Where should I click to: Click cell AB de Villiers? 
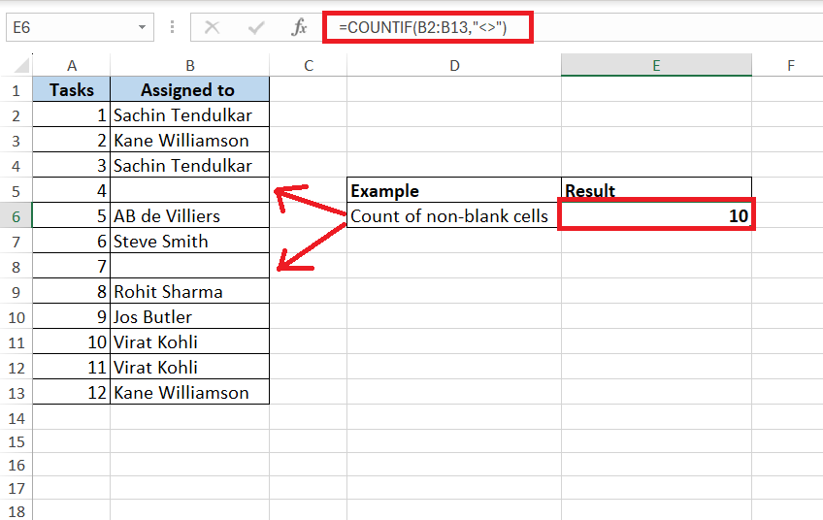pyautogui.click(x=190, y=215)
